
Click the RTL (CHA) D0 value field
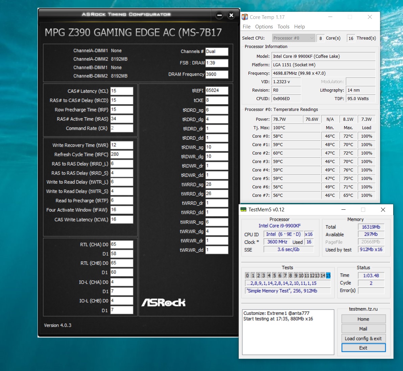(x=122, y=244)
